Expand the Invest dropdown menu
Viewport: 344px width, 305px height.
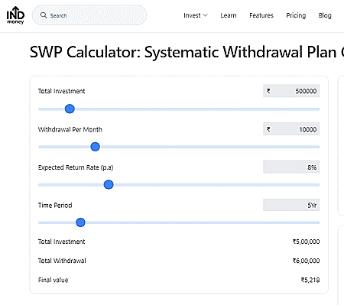click(x=196, y=15)
